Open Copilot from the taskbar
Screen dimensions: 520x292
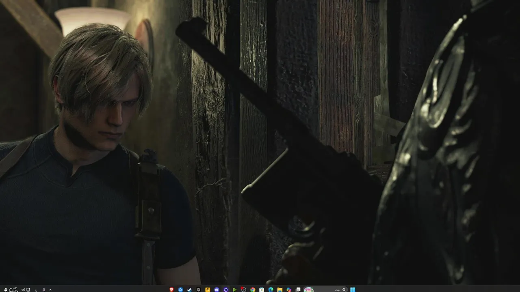(289, 290)
